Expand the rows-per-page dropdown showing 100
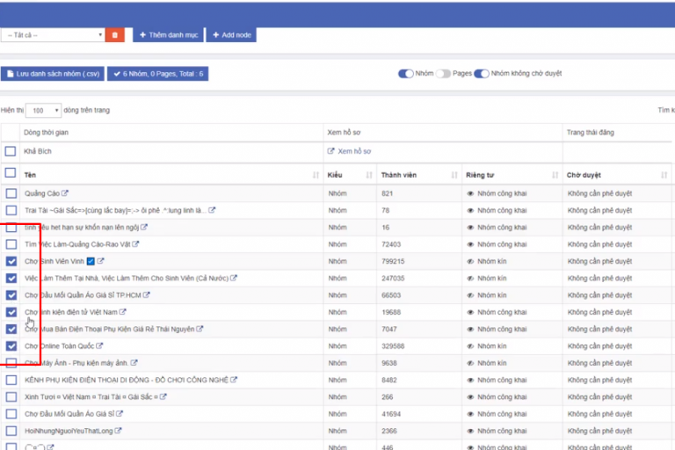675x450 pixels. click(x=43, y=111)
